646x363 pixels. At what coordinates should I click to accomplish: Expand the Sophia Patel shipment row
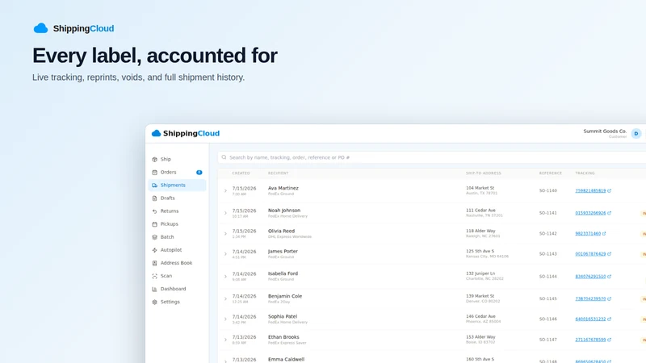[x=225, y=319]
